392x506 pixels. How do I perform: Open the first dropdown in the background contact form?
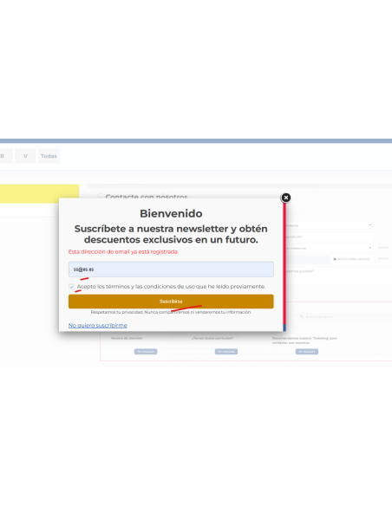tap(330, 225)
